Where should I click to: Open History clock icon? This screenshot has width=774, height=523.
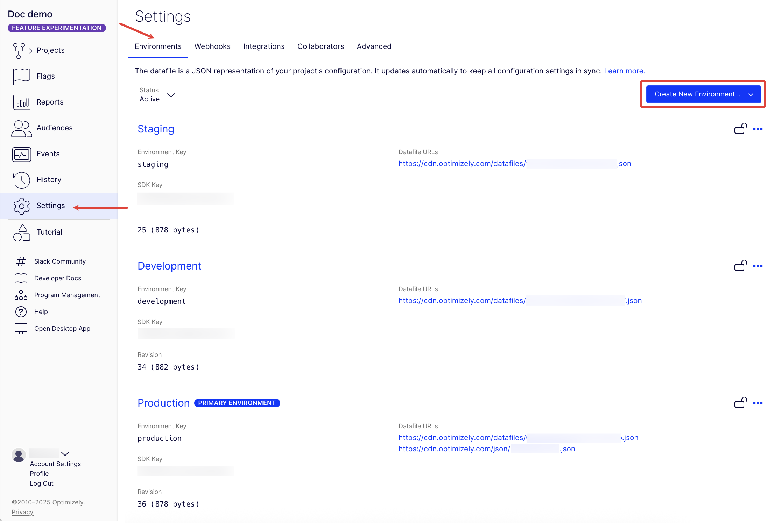pyautogui.click(x=21, y=180)
